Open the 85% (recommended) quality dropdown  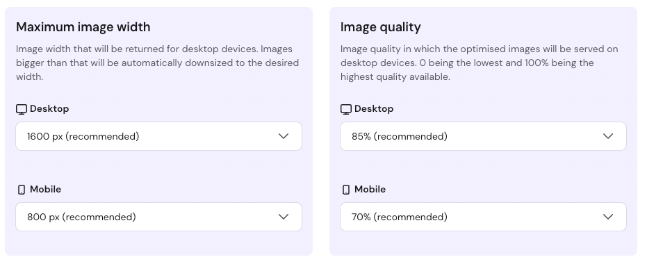coord(483,136)
